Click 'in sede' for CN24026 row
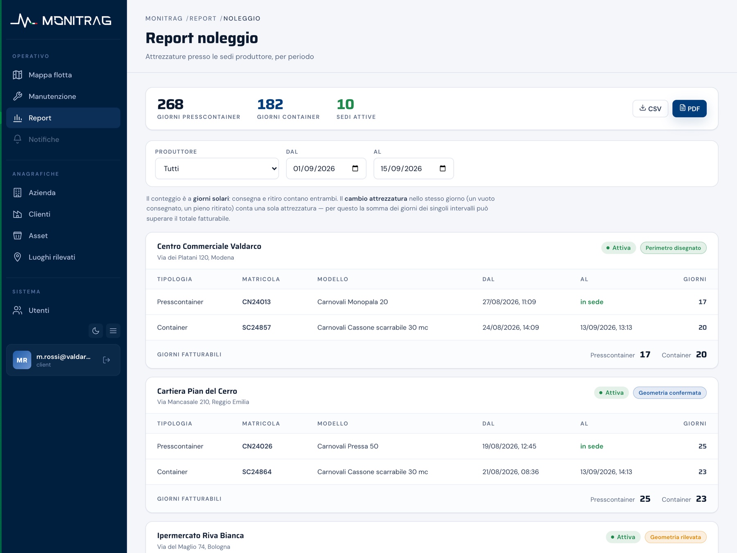 click(592, 446)
